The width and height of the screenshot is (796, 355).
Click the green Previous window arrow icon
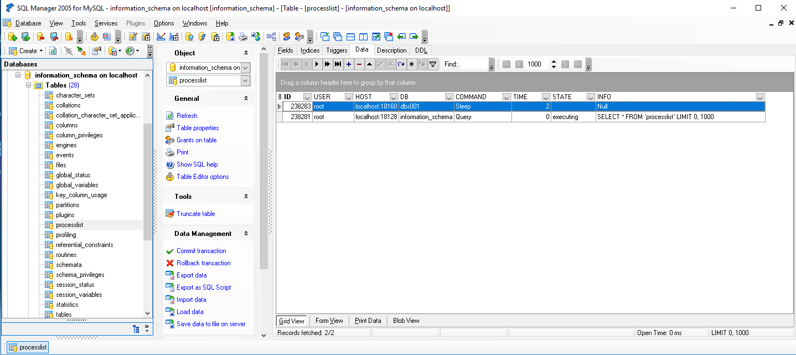pyautogui.click(x=401, y=37)
